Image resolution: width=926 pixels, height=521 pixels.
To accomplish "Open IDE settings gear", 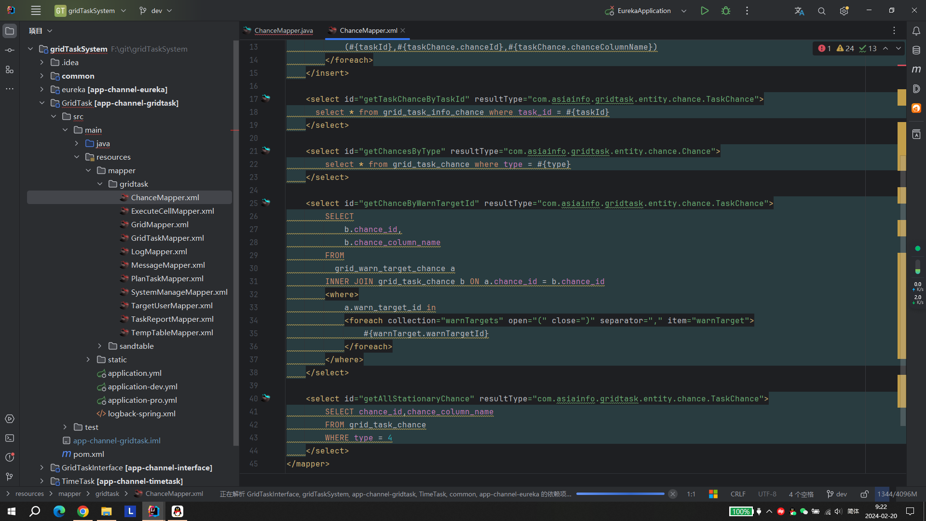I will click(844, 11).
